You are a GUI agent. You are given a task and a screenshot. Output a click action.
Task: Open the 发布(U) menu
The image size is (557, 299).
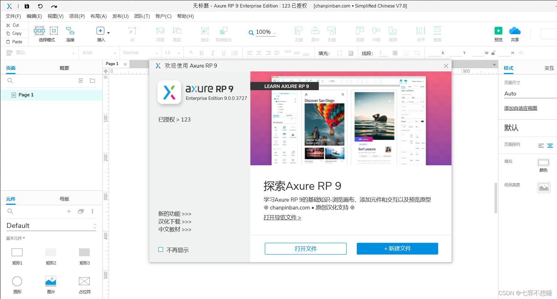pos(121,16)
